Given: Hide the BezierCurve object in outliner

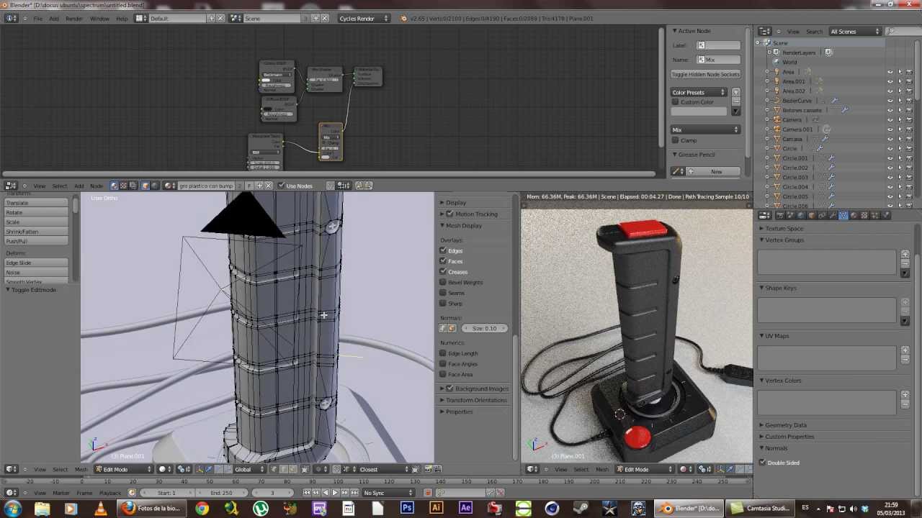Looking at the screenshot, I should [890, 101].
